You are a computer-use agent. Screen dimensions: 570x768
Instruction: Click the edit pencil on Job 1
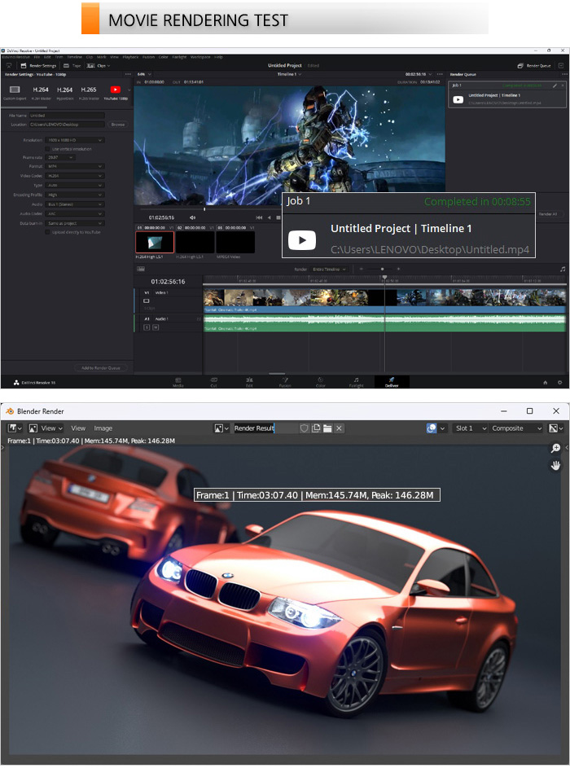pyautogui.click(x=555, y=86)
